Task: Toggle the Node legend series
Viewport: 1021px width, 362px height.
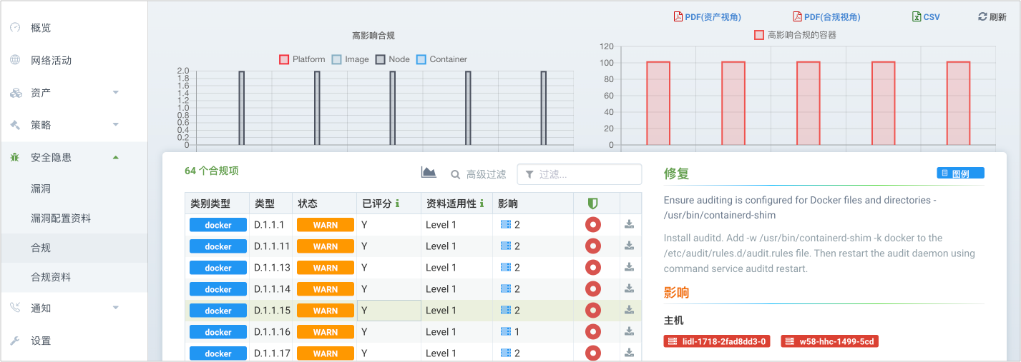Action: pyautogui.click(x=381, y=59)
